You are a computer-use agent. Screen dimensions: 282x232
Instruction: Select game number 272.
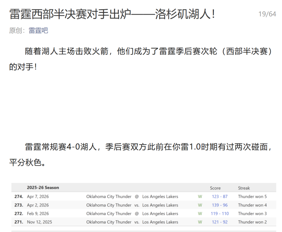(19, 214)
